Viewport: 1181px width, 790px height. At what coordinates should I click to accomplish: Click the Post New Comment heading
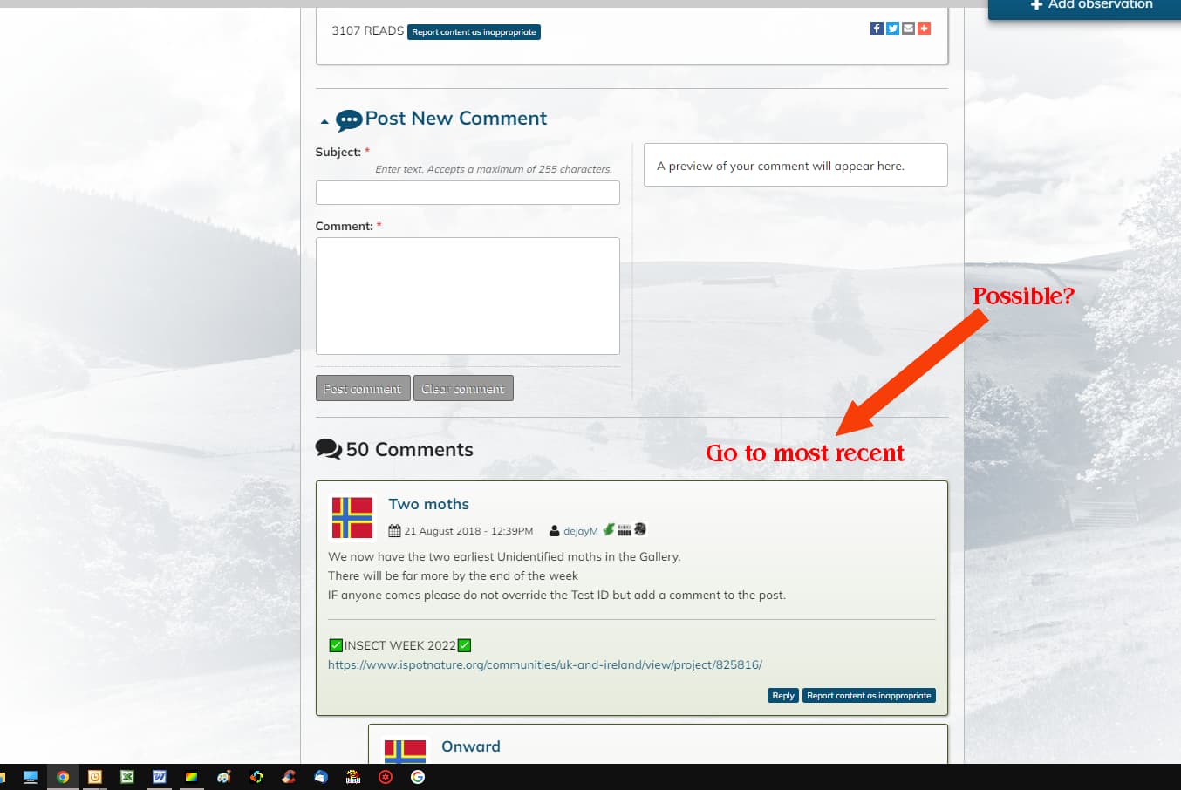pyautogui.click(x=456, y=119)
